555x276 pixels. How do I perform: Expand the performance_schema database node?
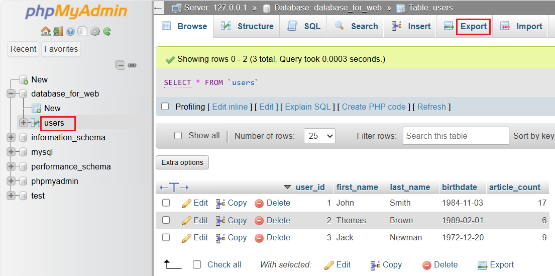click(11, 166)
